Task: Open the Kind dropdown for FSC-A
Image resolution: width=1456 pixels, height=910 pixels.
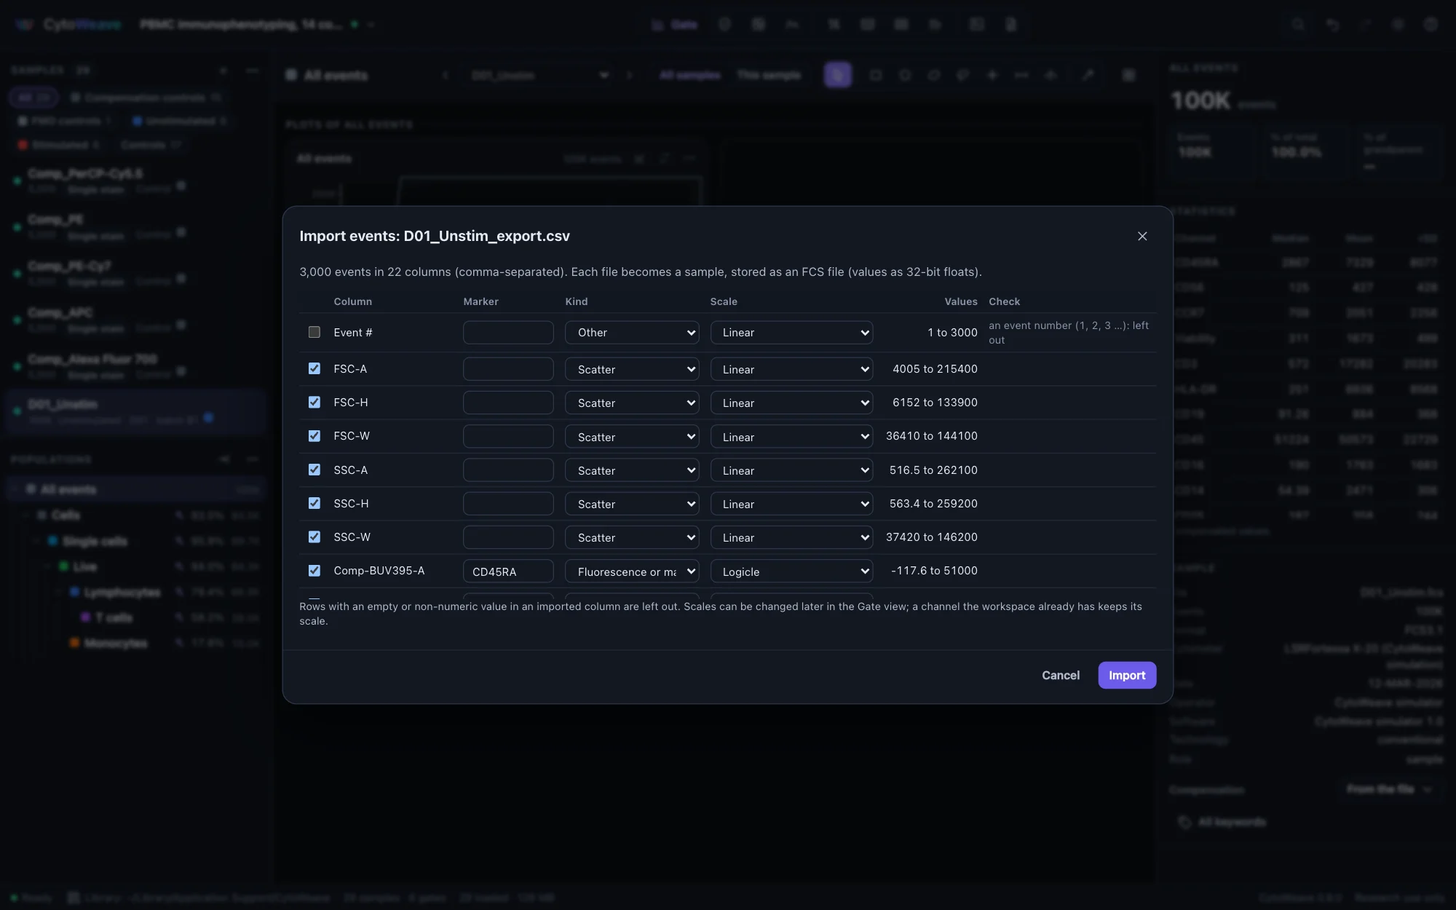Action: click(x=632, y=369)
